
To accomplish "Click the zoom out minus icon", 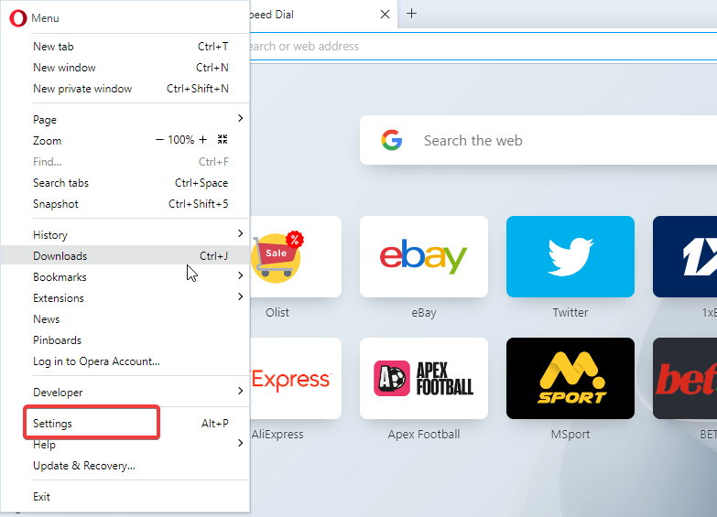I will pos(159,140).
